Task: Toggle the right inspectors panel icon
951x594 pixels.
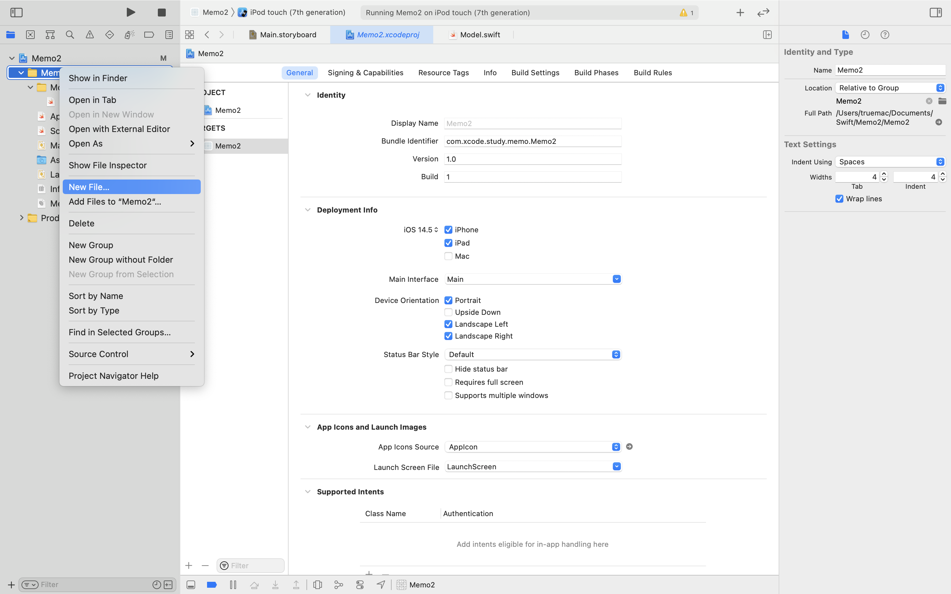Action: (x=936, y=13)
